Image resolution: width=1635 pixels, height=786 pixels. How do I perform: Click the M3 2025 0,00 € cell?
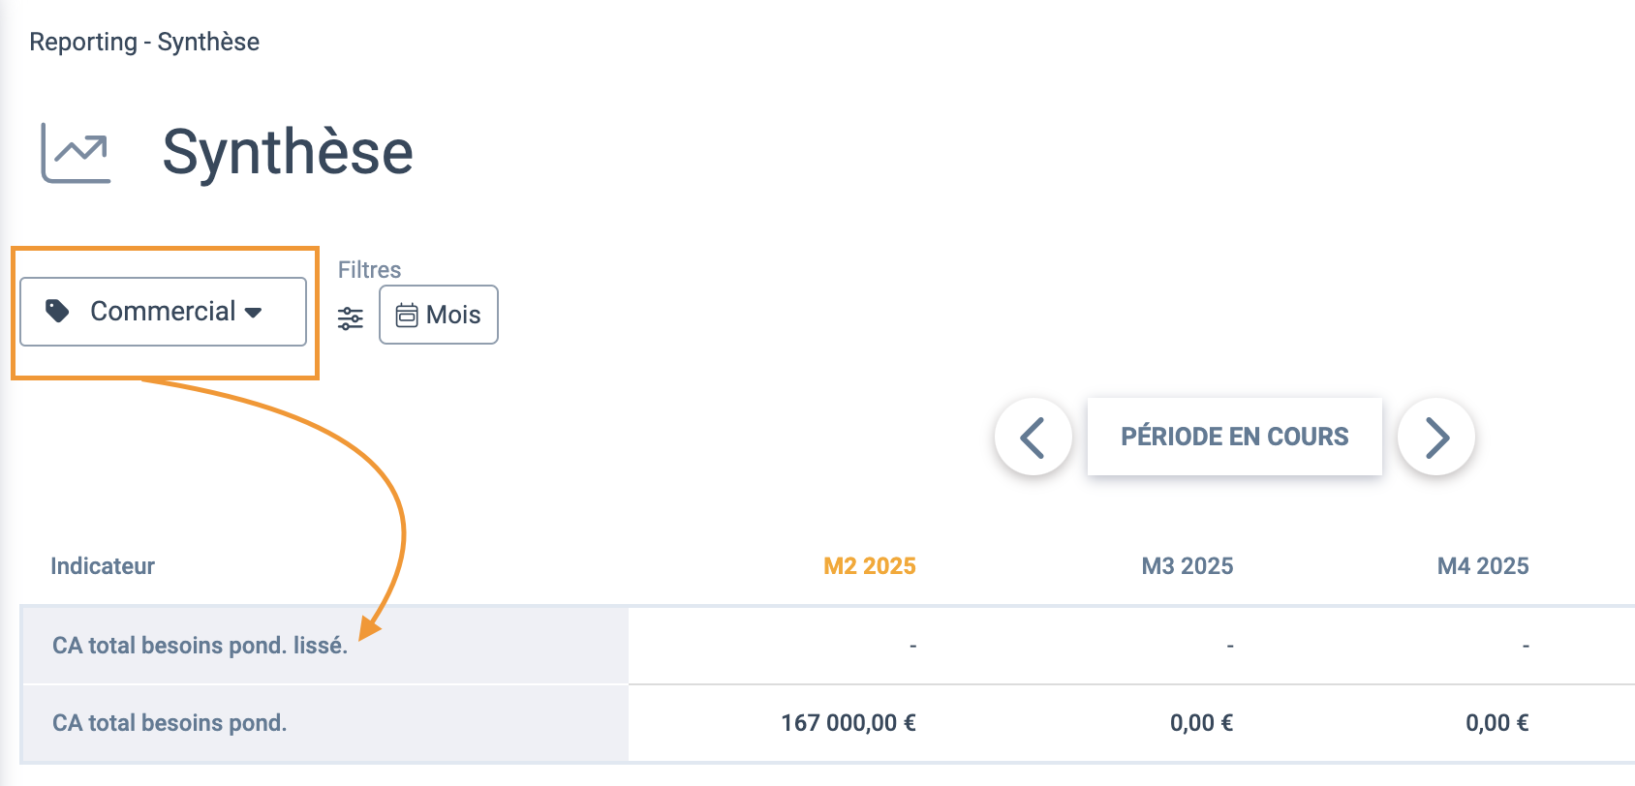[1202, 723]
